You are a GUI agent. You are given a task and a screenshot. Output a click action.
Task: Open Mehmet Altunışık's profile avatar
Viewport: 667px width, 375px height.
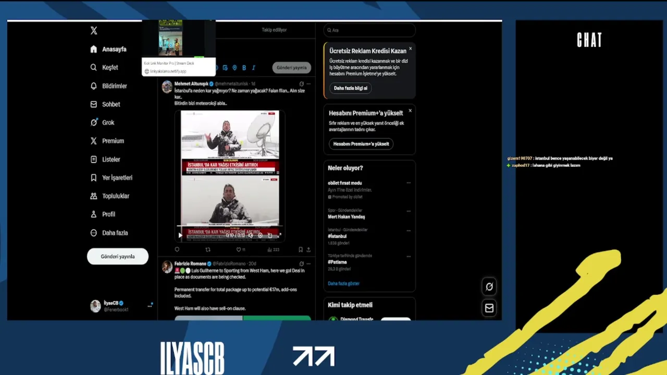tap(167, 87)
